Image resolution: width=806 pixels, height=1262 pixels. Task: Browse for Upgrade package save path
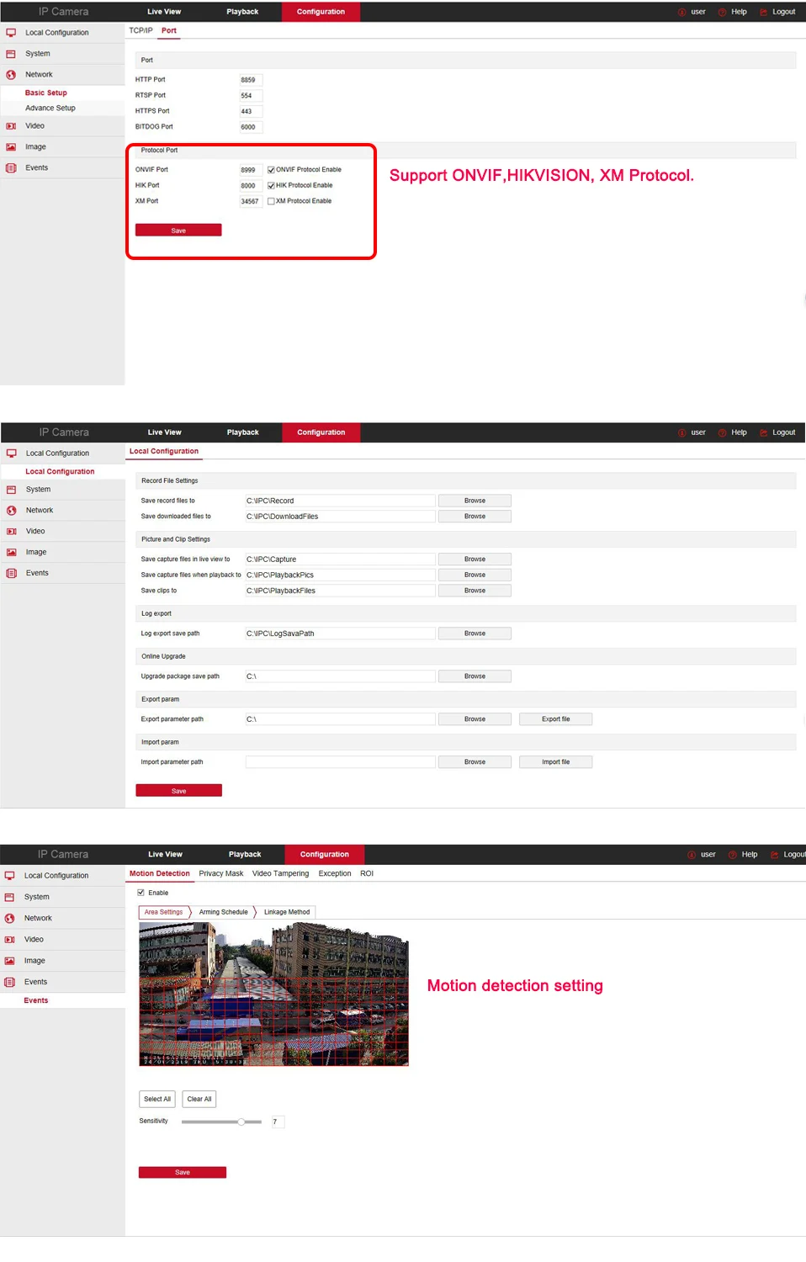pos(475,676)
